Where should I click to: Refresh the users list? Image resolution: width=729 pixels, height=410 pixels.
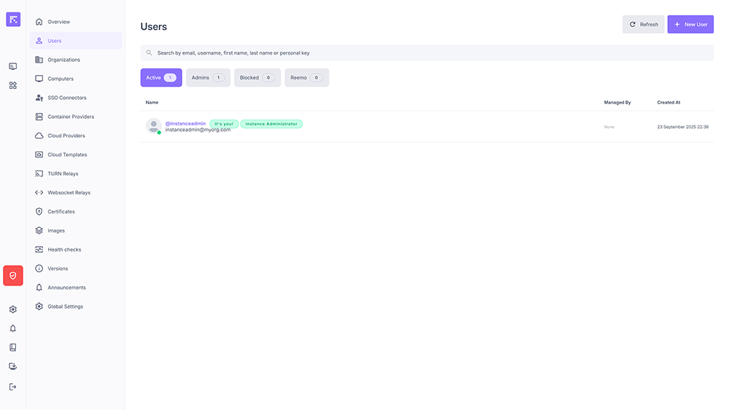point(643,24)
